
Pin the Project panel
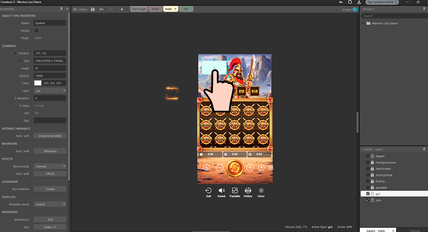tap(424, 9)
